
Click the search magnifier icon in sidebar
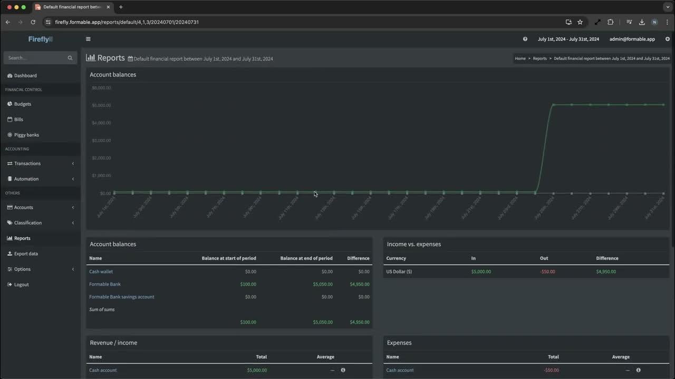coord(70,58)
